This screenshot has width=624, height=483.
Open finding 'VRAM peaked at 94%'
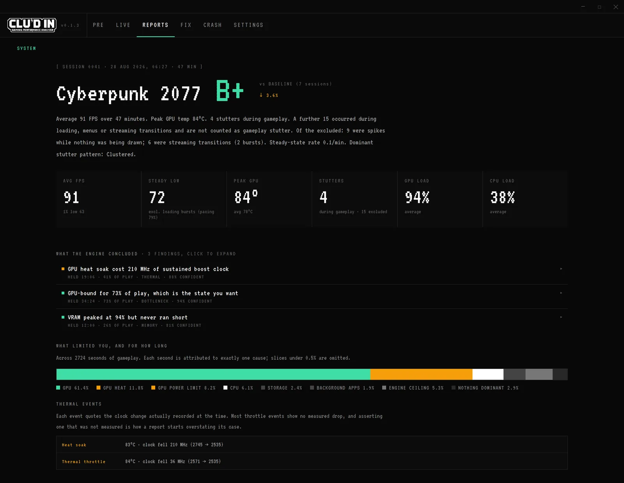[x=312, y=321]
